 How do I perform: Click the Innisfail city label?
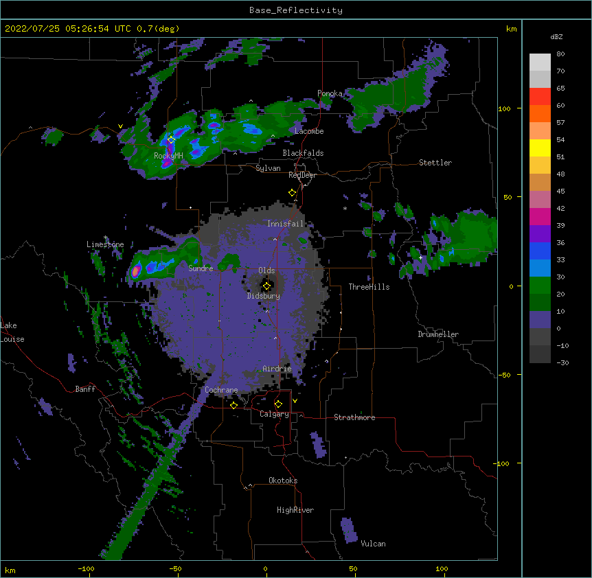[286, 224]
